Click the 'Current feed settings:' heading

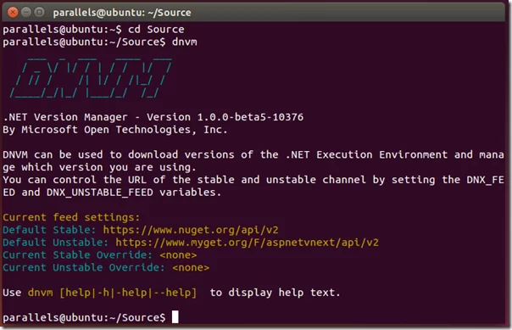pos(71,217)
